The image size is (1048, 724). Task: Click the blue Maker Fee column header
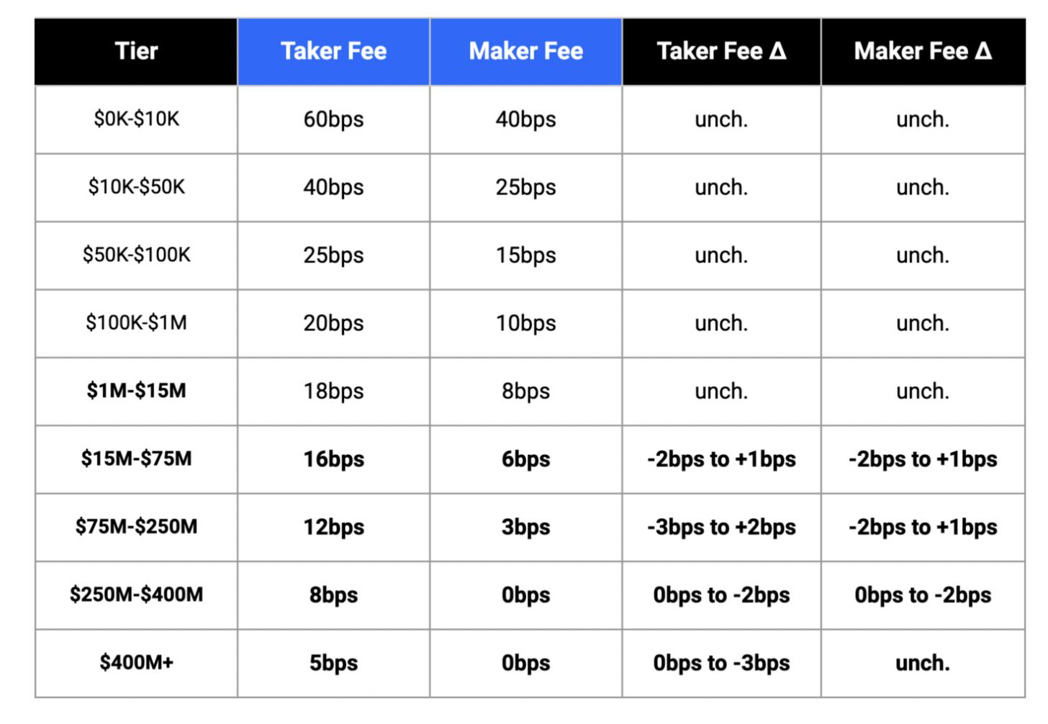525,51
